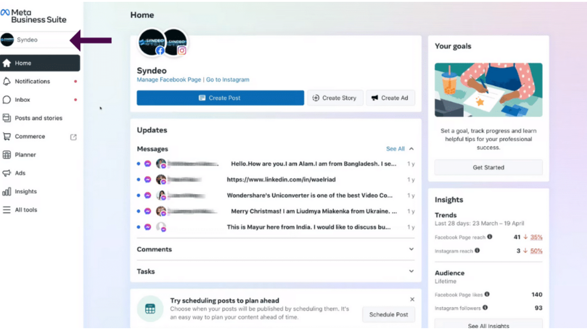This screenshot has height=330, width=587.
Task: Click the Your goals illustration image
Action: click(x=488, y=90)
